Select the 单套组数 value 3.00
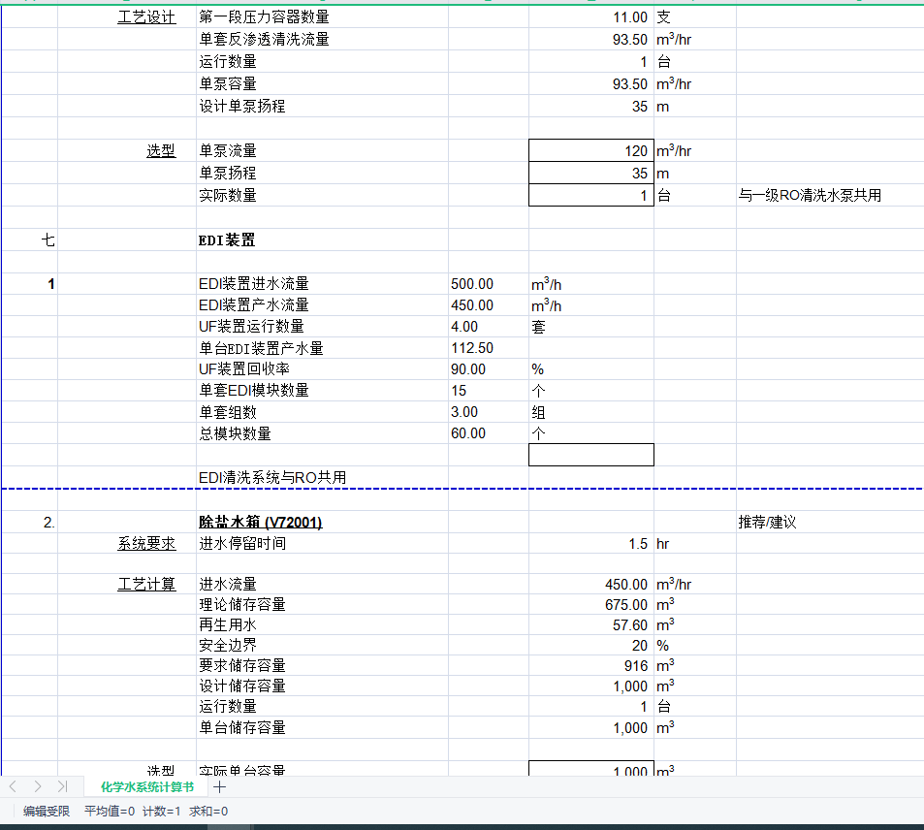The height and width of the screenshot is (830, 924). [488, 412]
